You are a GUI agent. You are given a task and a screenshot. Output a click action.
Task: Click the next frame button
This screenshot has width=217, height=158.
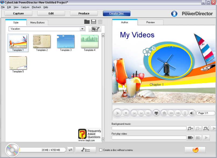[141, 113]
